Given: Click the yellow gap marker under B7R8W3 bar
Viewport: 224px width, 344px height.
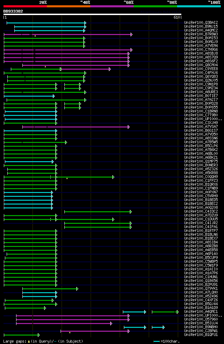Looking at the screenshot, I should 35,36.
